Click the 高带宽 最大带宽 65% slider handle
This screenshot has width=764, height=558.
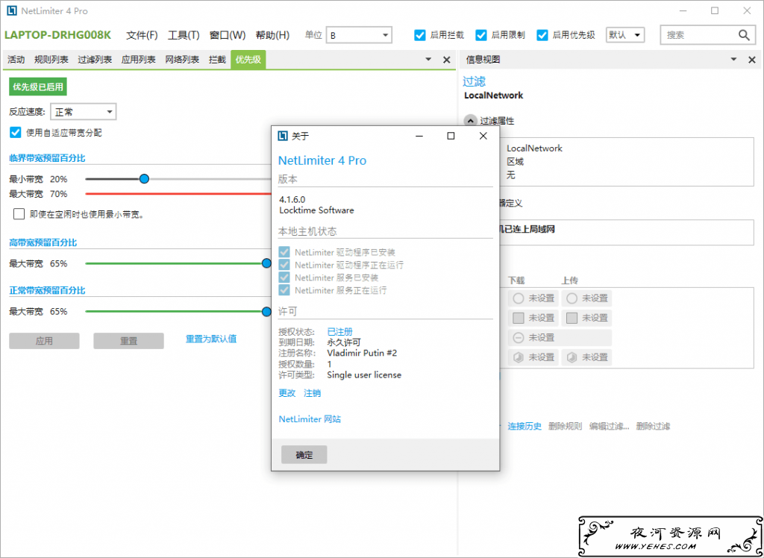[x=266, y=263]
